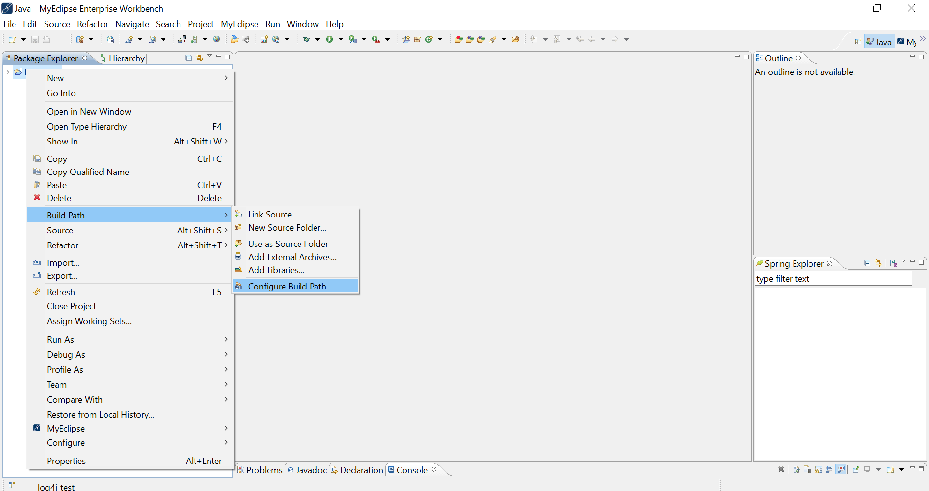Viewport: 929px width, 491px height.
Task: Select Configure Build Path... in submenu
Action: point(295,286)
